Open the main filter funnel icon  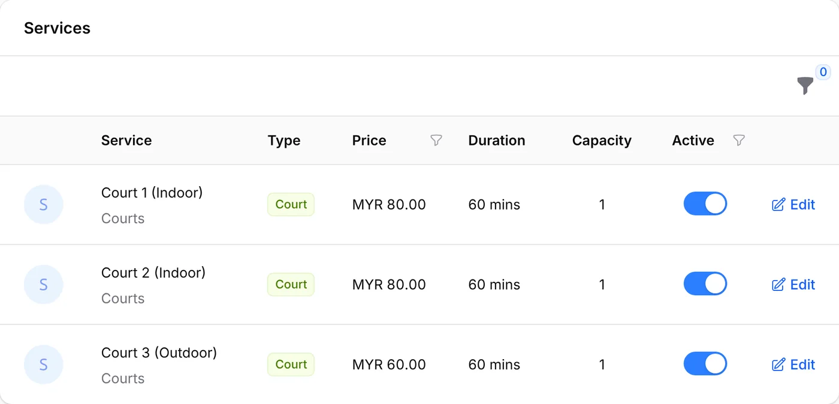point(805,86)
